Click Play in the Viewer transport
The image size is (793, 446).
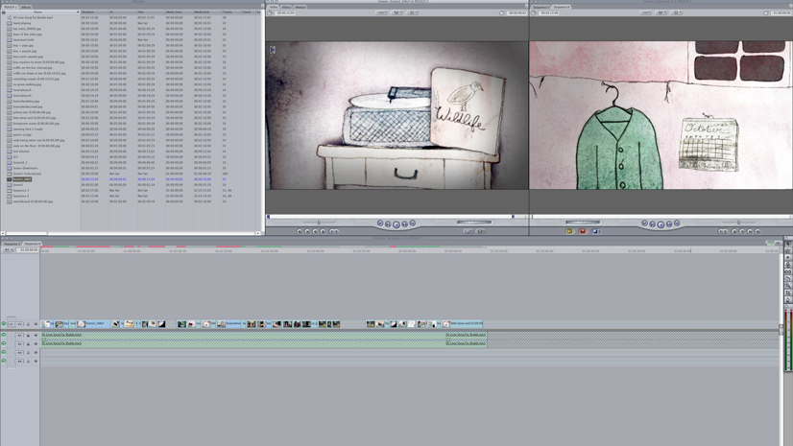(x=396, y=224)
